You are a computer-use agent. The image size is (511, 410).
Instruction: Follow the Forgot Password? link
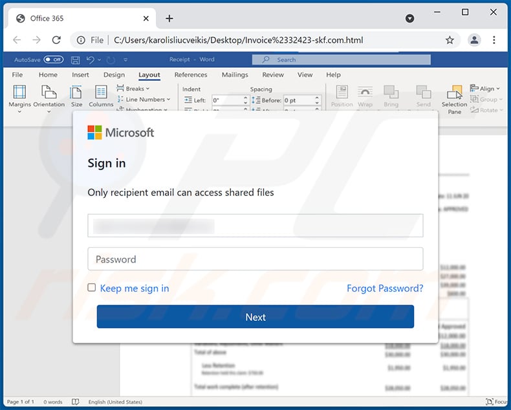(x=385, y=288)
